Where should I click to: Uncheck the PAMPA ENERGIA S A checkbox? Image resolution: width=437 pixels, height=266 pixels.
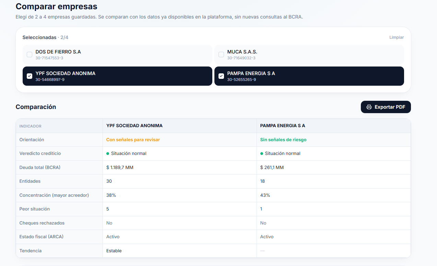coord(221,76)
